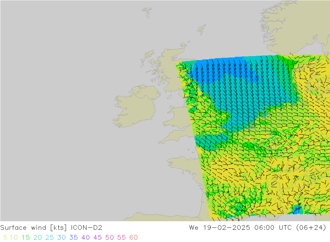Click the timestamp 'We 19-02-2025 06:00 UTC (06+24)'
Screen dimensions: 330x242
(x=257, y=228)
